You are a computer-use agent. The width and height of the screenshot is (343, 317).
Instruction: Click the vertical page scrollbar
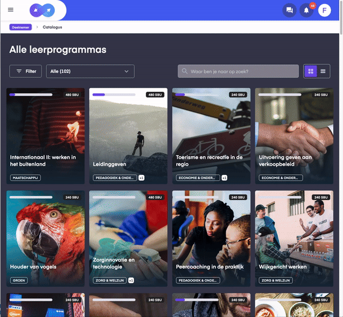coord(341,18)
